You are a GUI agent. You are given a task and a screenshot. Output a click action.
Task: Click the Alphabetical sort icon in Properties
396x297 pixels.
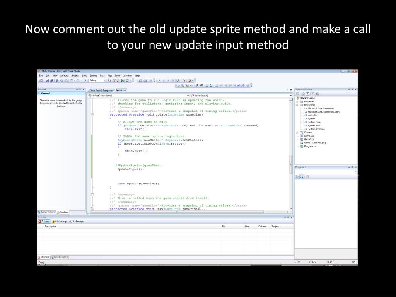(302, 177)
